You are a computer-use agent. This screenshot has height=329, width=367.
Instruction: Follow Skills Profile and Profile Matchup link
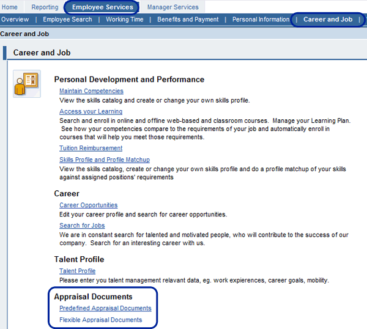point(105,160)
